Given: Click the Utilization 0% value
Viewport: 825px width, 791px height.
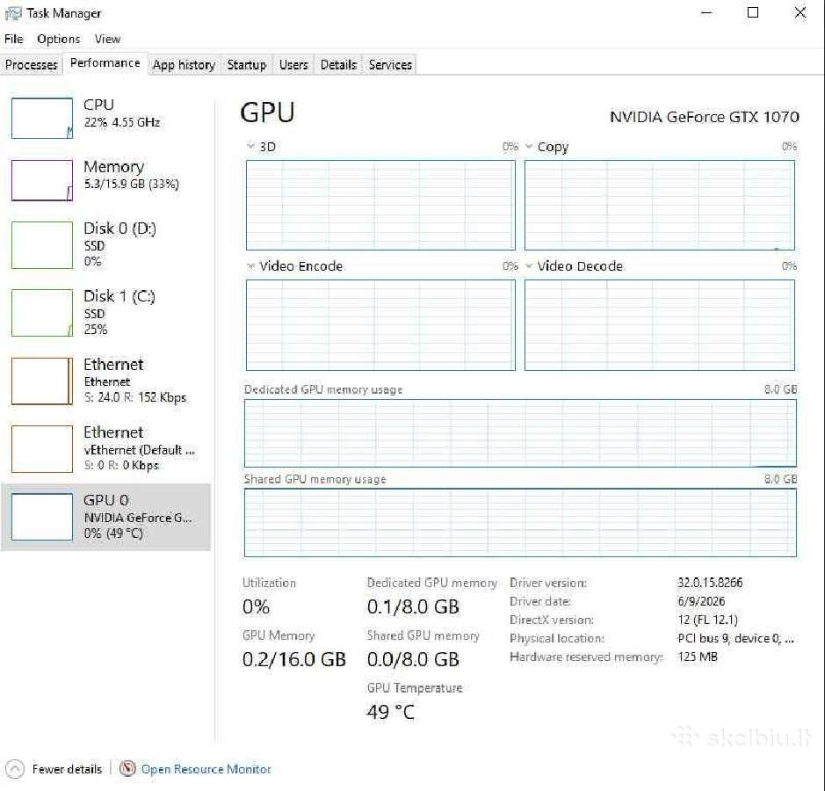Looking at the screenshot, I should click(257, 606).
